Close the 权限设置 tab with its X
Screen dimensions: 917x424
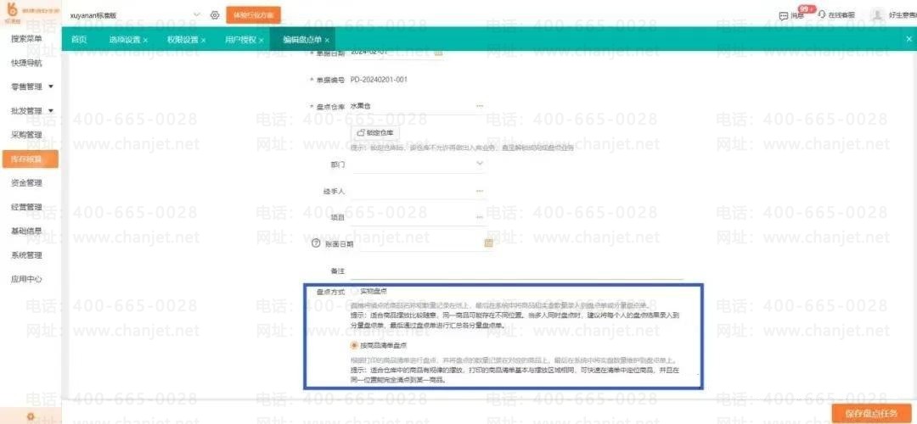tap(203, 41)
